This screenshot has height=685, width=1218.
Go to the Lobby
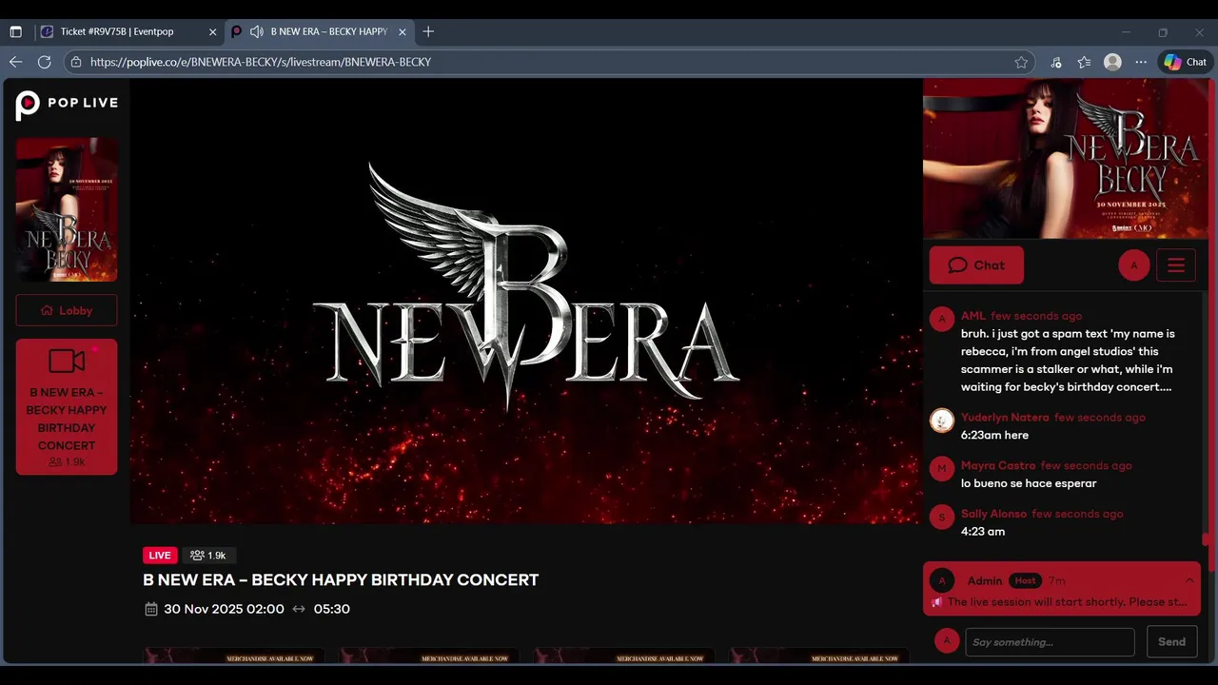[x=67, y=310]
